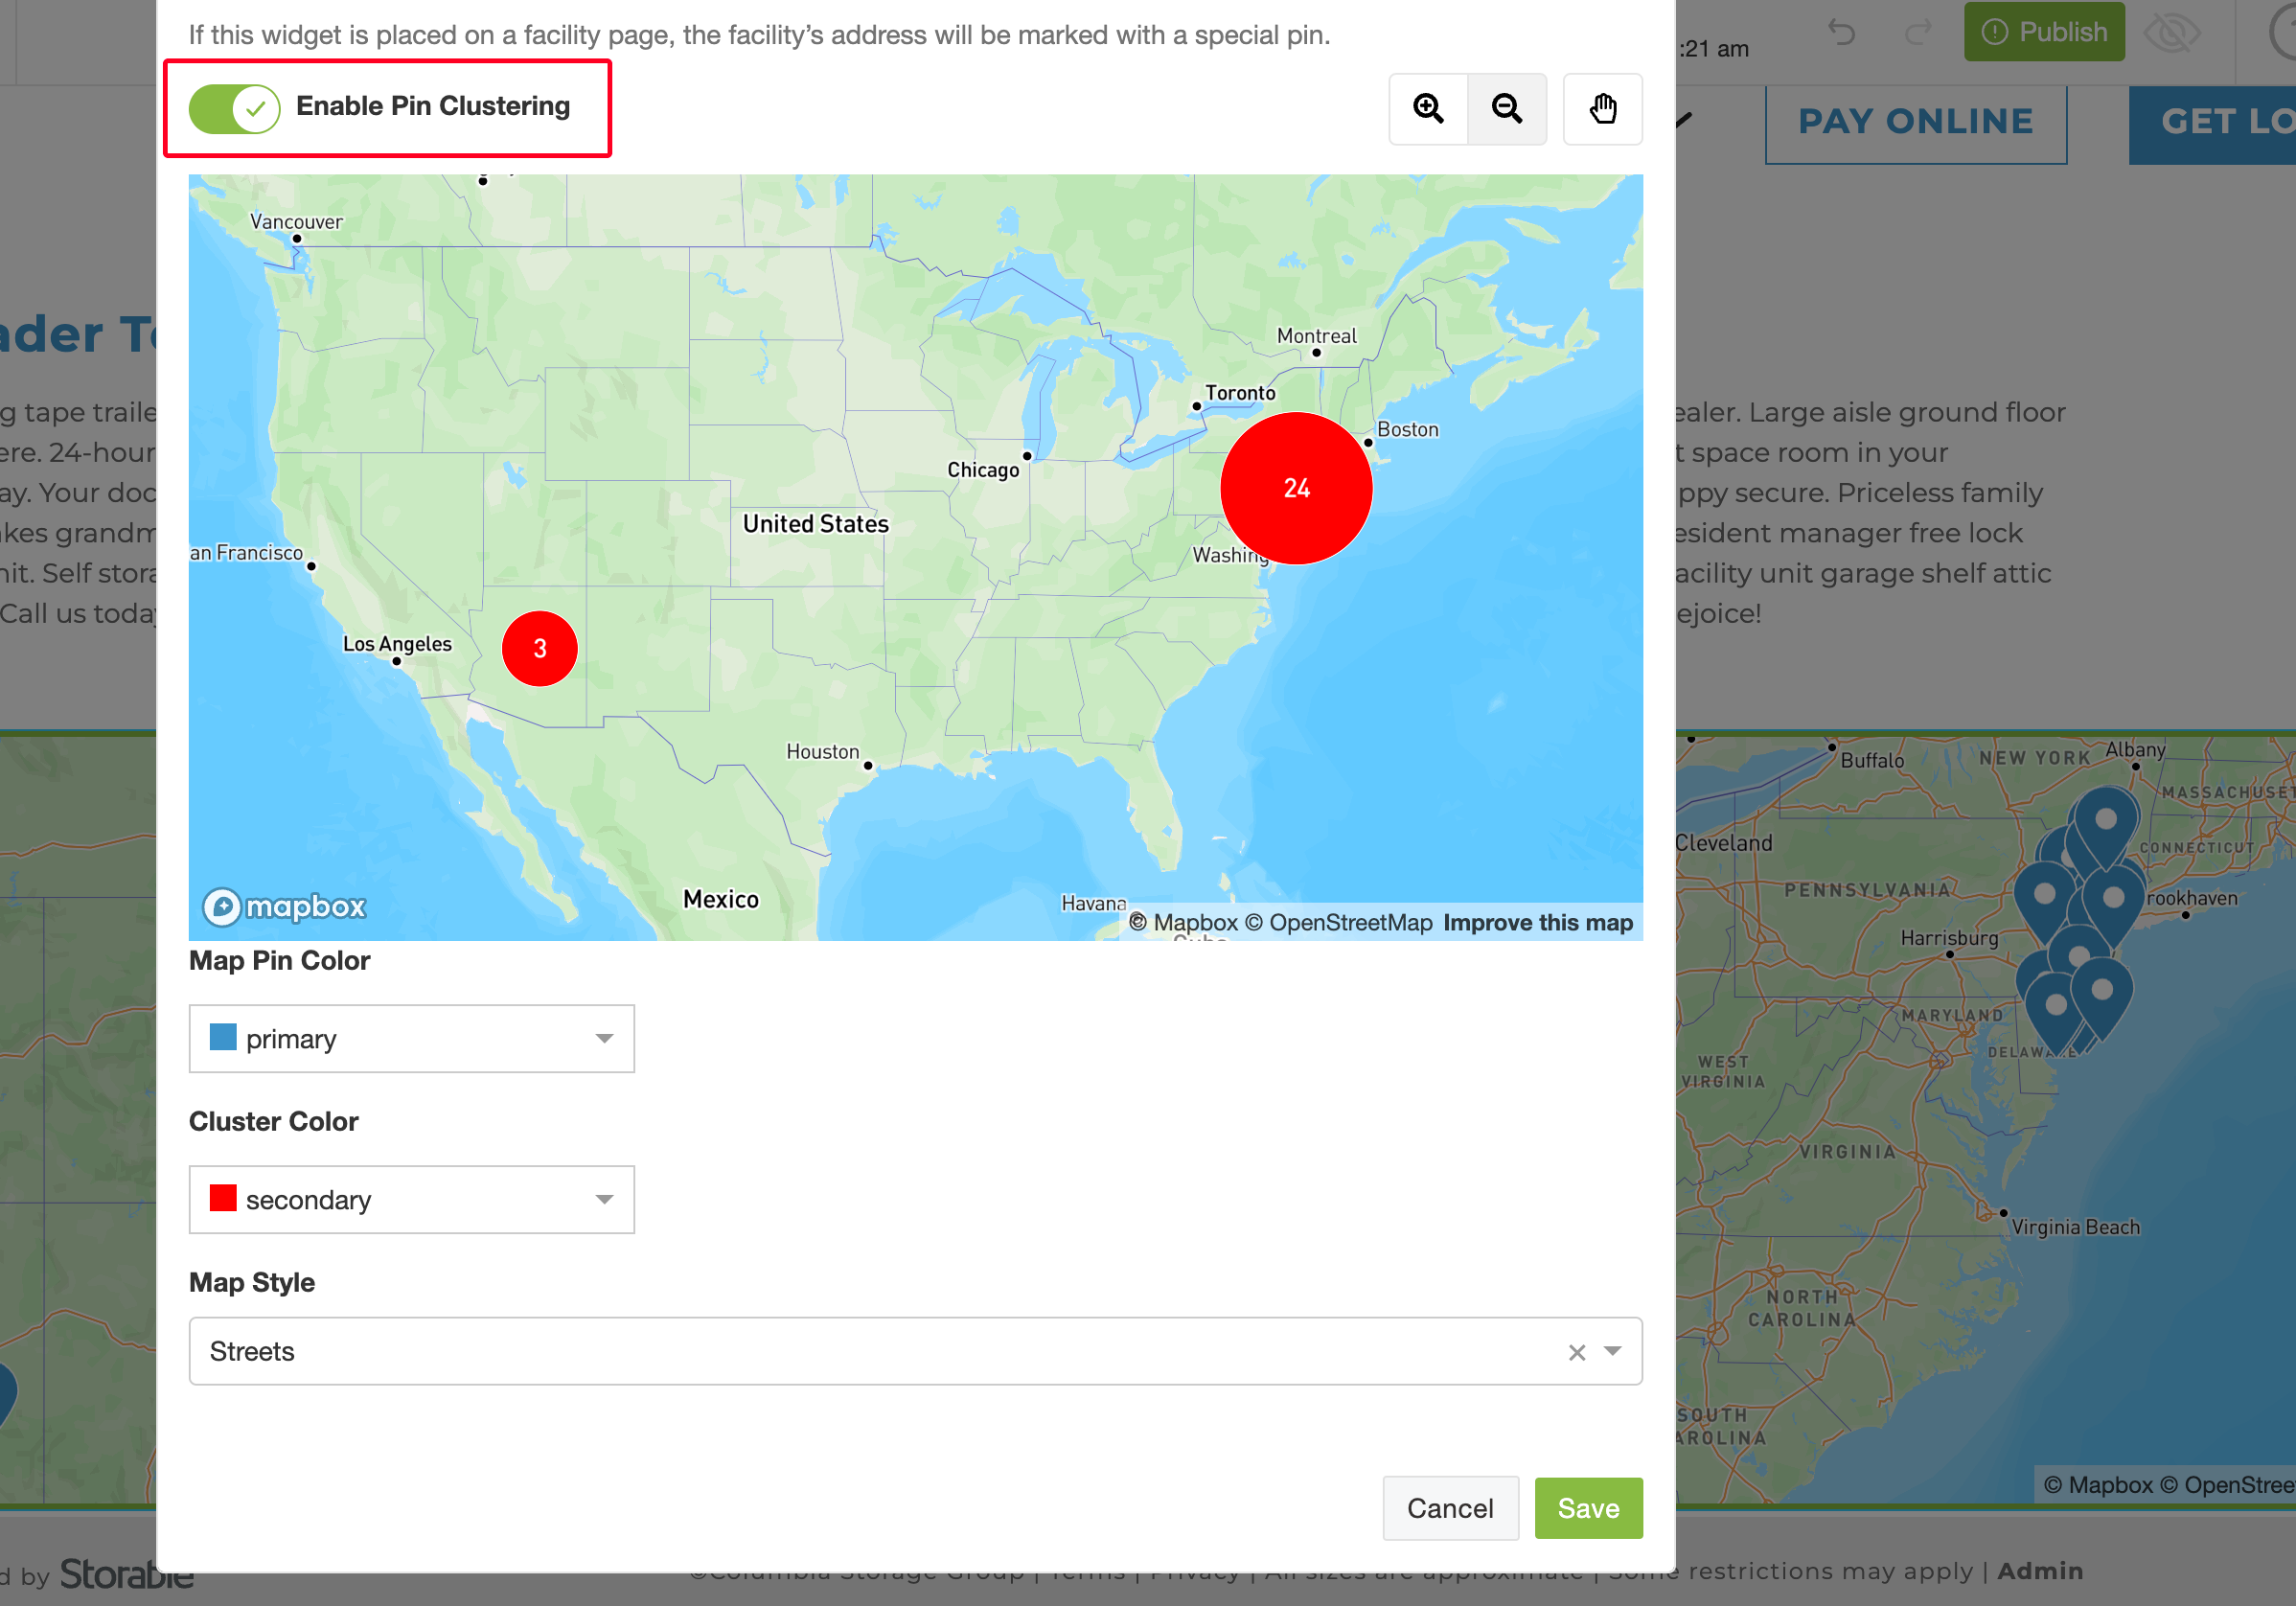Image resolution: width=2296 pixels, height=1606 pixels.
Task: Activate the pan hand tool
Action: (1602, 108)
